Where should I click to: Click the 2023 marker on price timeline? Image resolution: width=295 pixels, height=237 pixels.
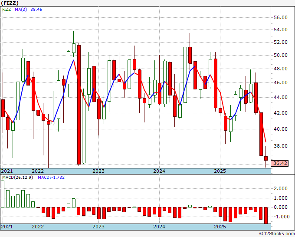[98, 171]
